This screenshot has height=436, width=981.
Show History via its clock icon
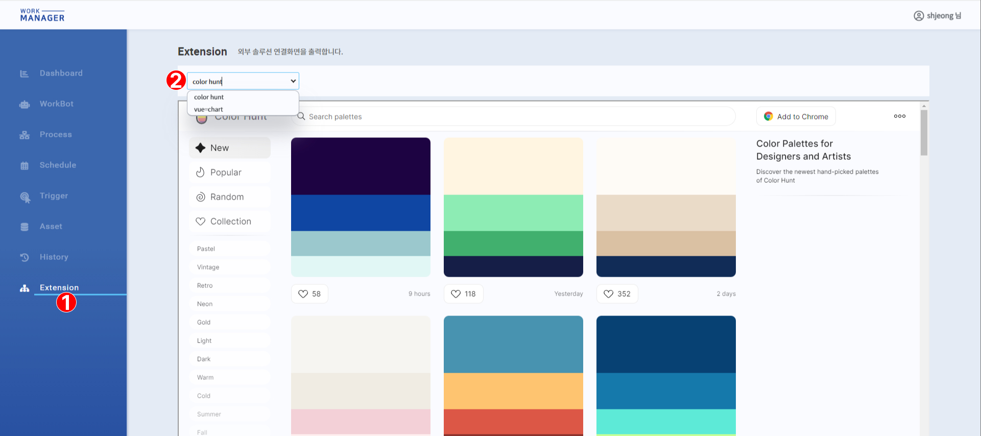coord(24,257)
